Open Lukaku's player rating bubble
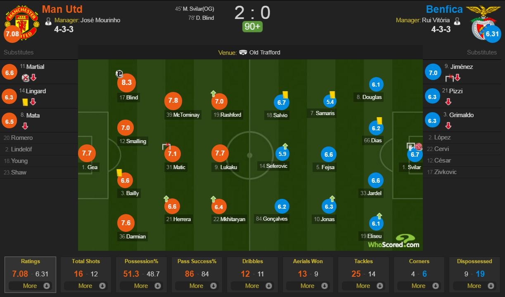Image resolution: width=505 pixels, height=297 pixels. coord(220,153)
